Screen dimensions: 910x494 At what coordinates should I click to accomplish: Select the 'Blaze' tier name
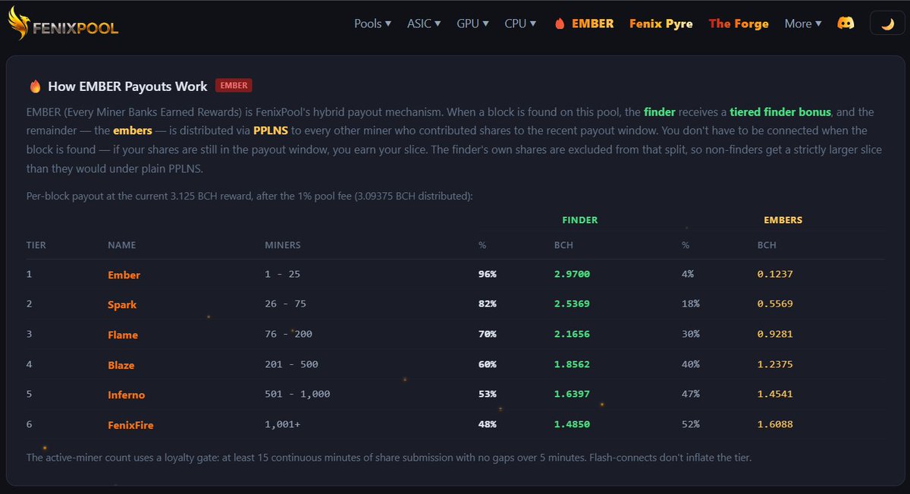[121, 365]
